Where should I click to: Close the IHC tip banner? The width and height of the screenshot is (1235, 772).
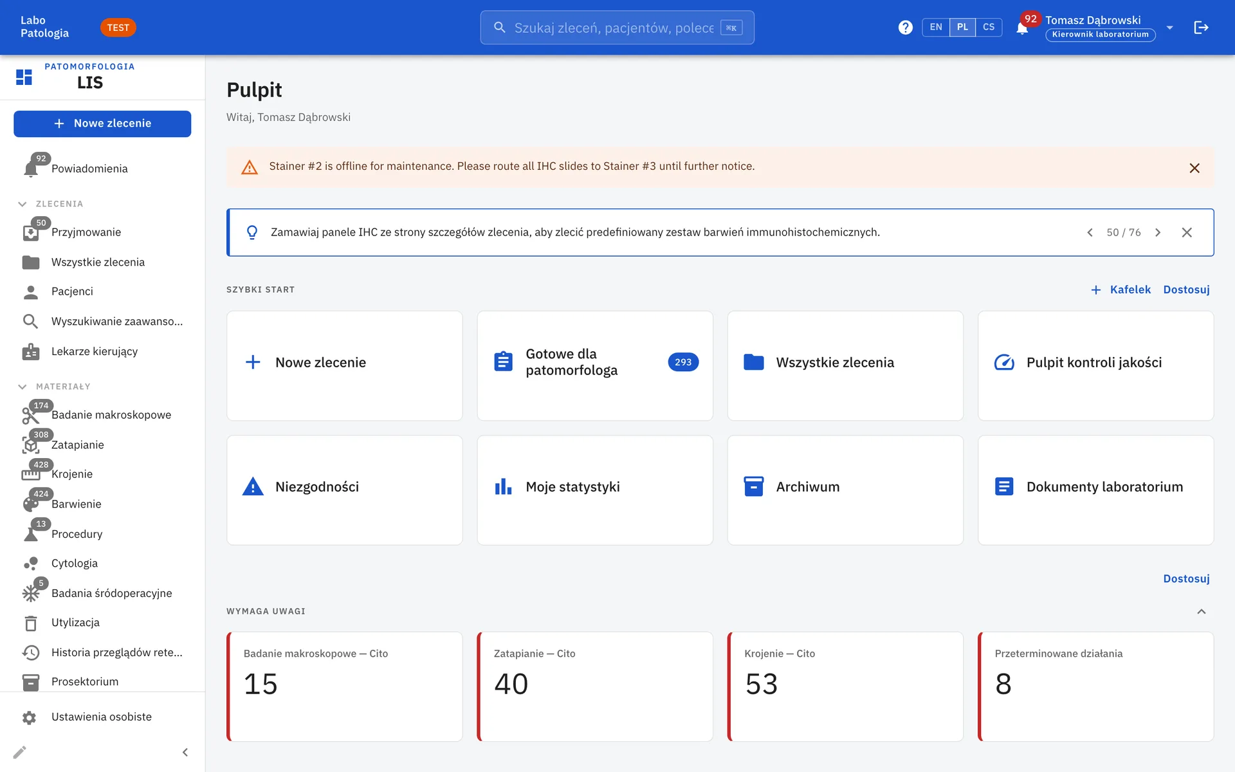[1187, 232]
